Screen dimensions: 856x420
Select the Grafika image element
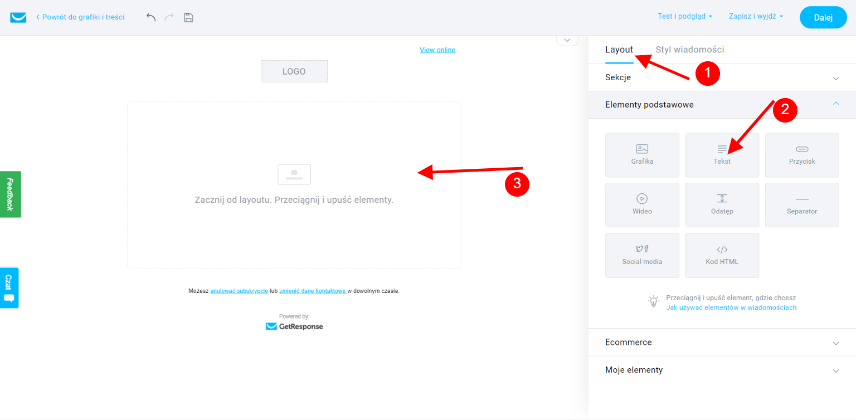[x=642, y=155]
